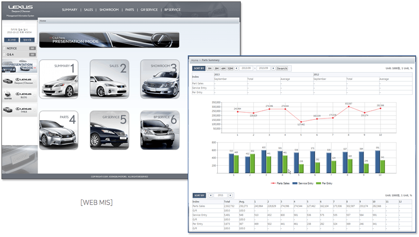Click previous-month arrow before start date
Image resolution: width=419 pixels, height=237 pixels.
tap(236, 68)
